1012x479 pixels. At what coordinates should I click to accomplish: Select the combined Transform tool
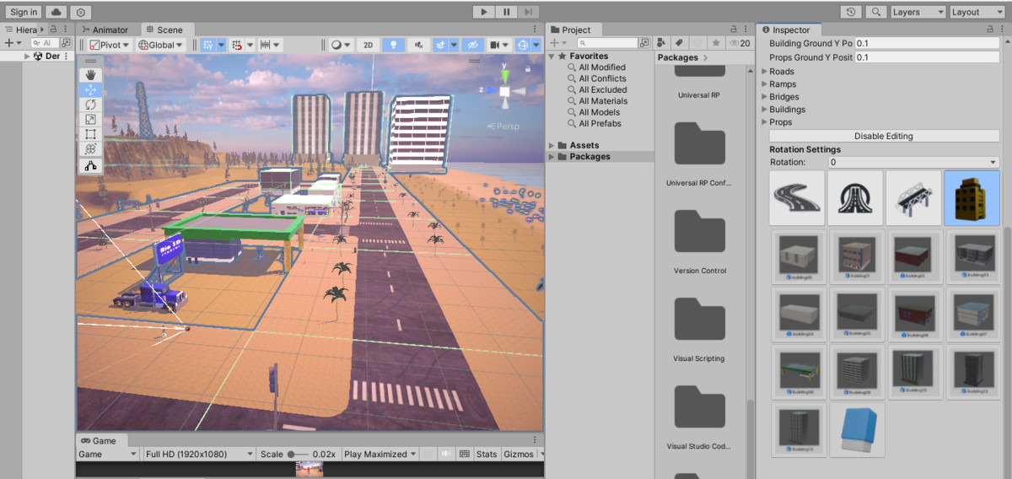tap(90, 148)
